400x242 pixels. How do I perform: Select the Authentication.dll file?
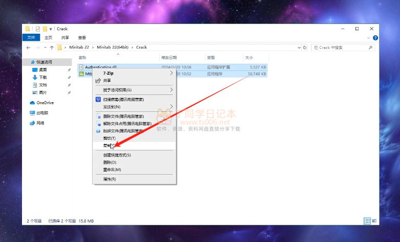(x=101, y=67)
